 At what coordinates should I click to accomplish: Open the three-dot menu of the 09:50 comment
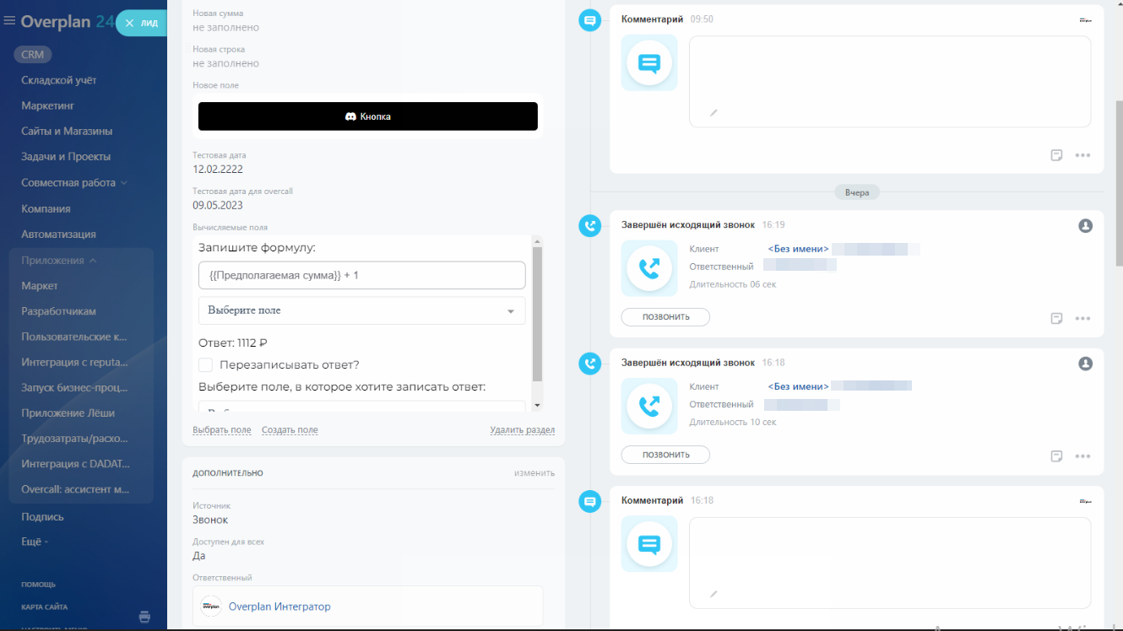1083,155
